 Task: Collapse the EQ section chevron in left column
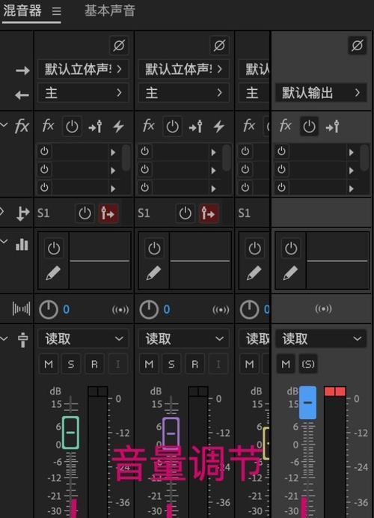[4, 241]
